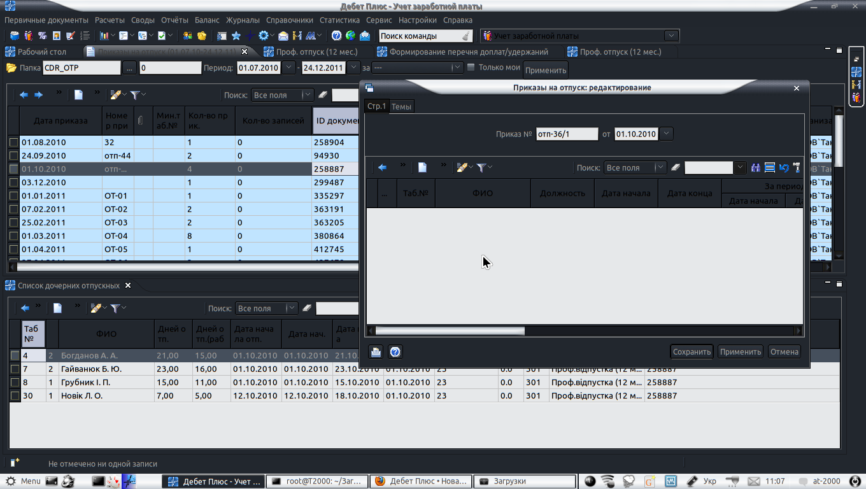Switch to the Темы tab in the dialog
Viewport: 866px width, 489px height.
click(401, 106)
